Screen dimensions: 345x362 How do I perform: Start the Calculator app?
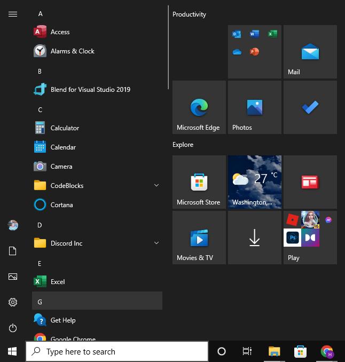97,128
